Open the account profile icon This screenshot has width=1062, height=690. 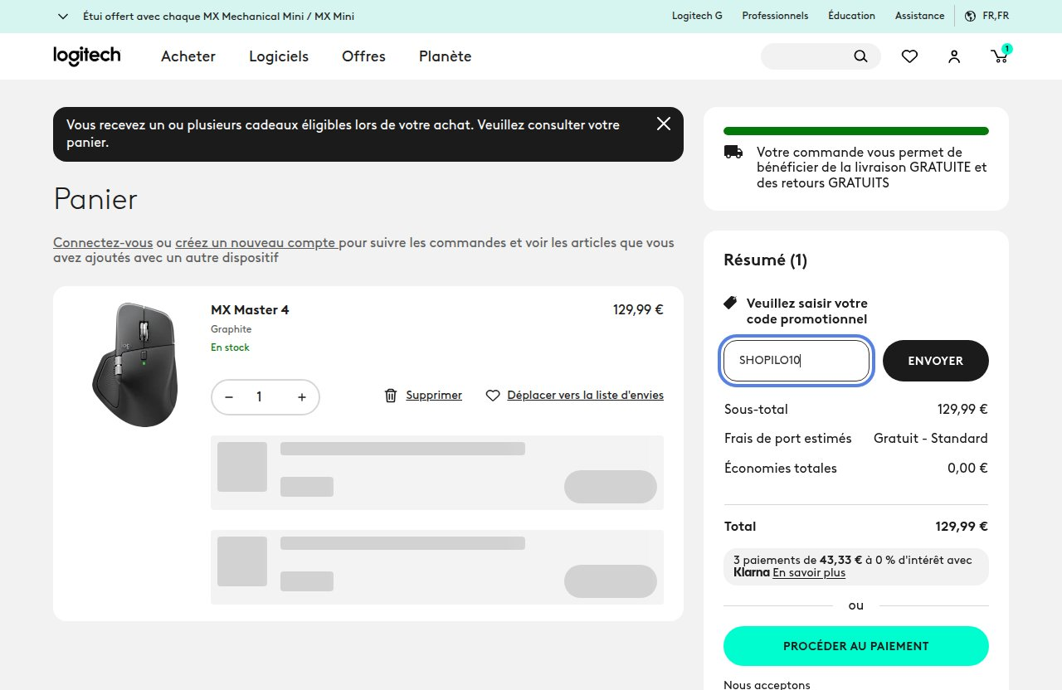coord(954,56)
